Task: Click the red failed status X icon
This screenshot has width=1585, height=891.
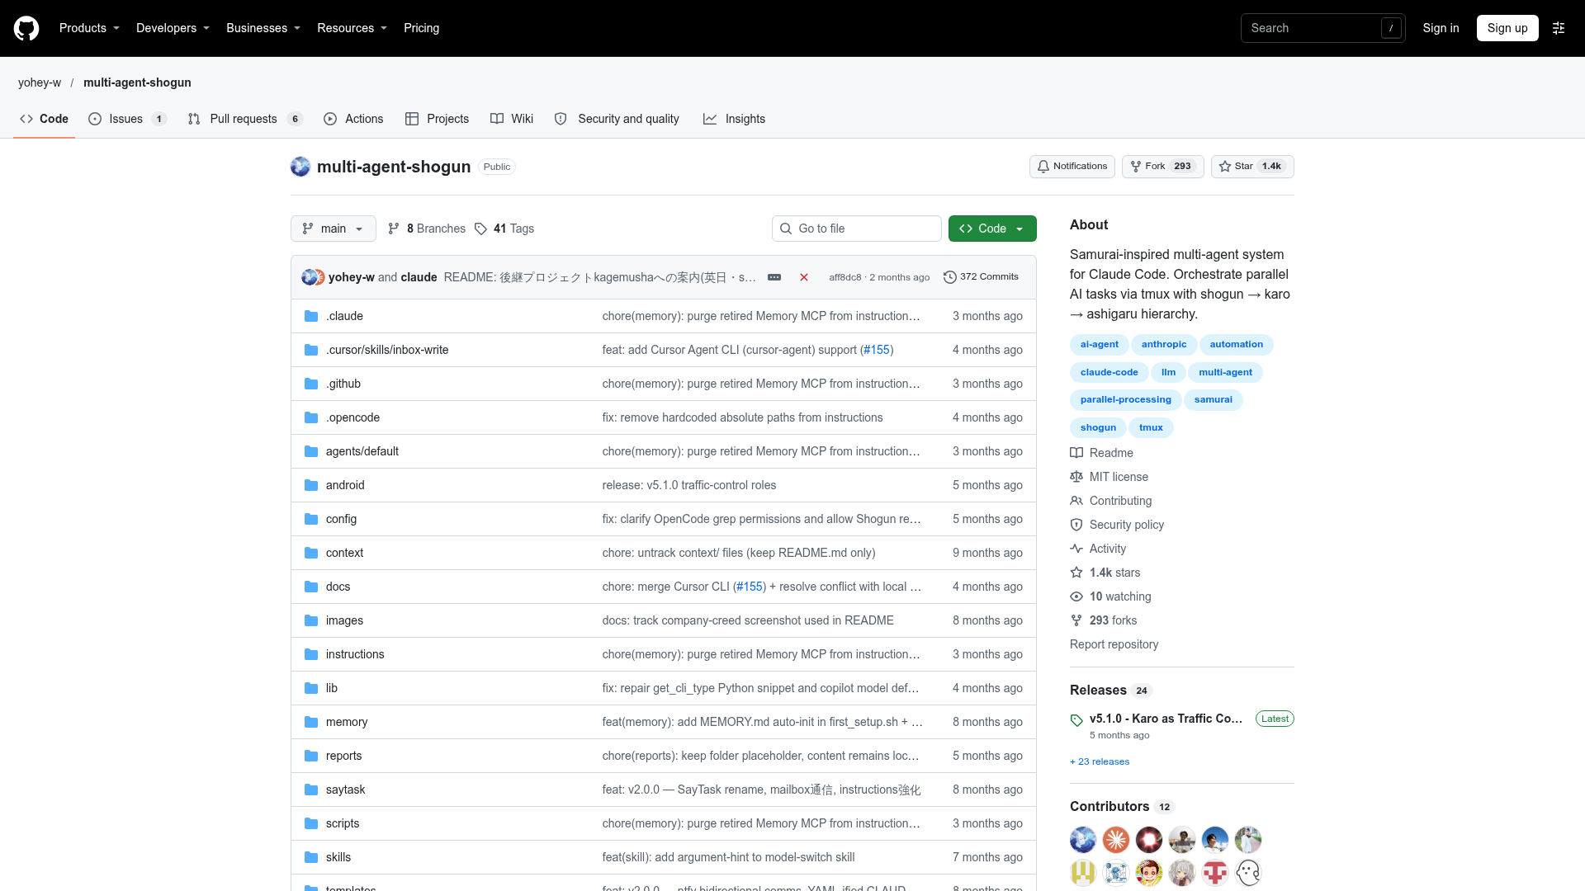Action: point(804,277)
